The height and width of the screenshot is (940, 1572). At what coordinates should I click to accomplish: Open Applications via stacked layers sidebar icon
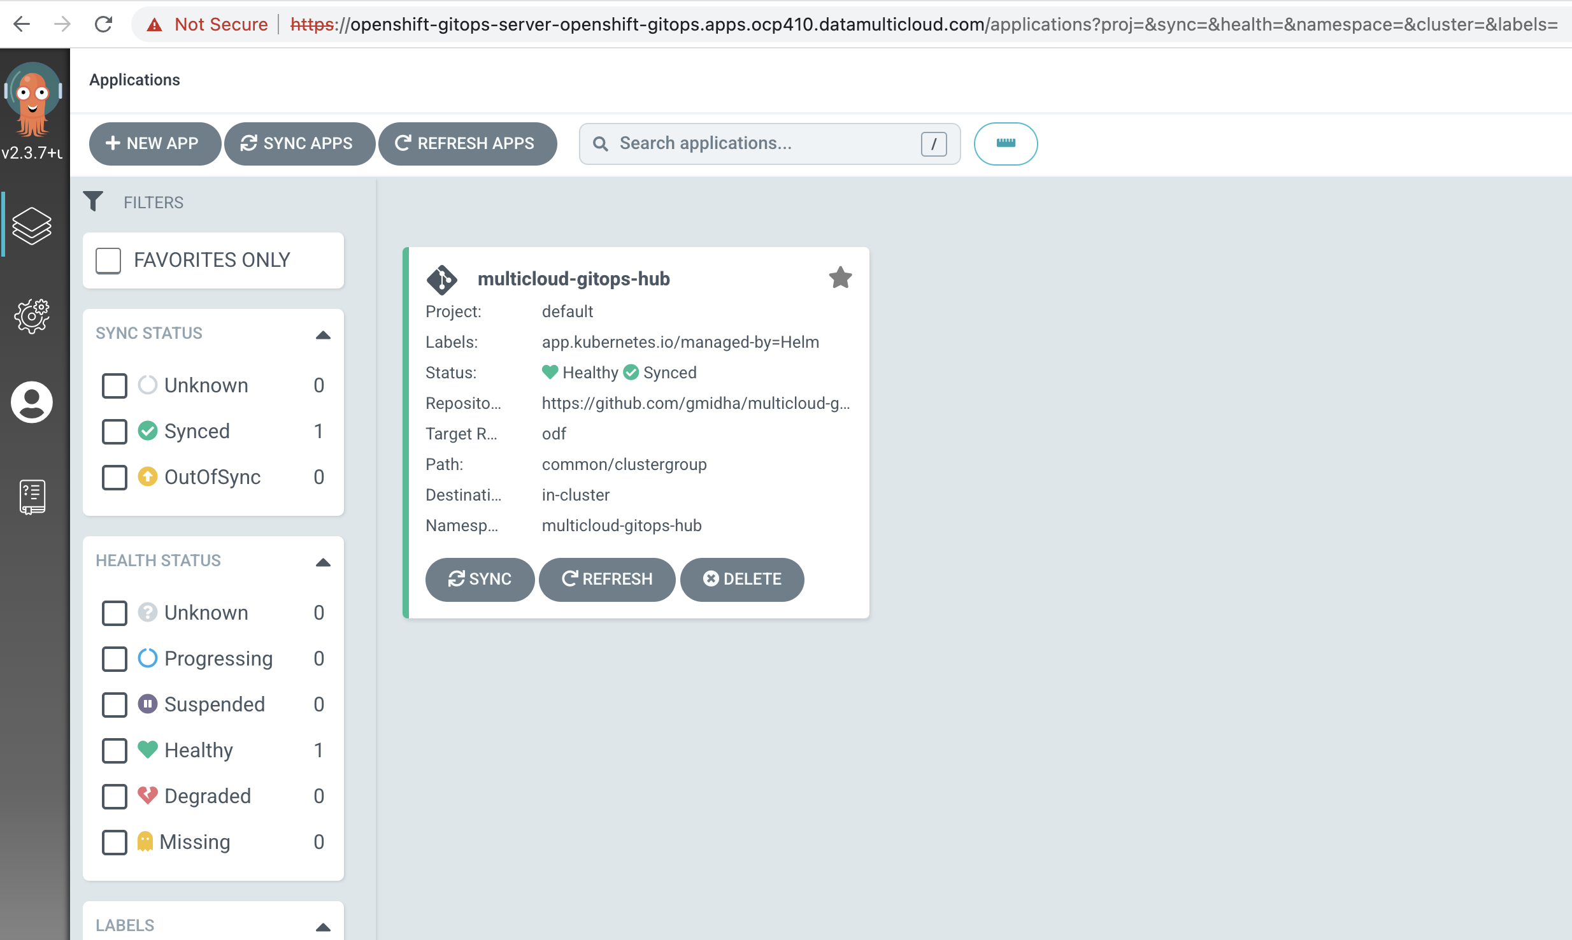(x=32, y=225)
